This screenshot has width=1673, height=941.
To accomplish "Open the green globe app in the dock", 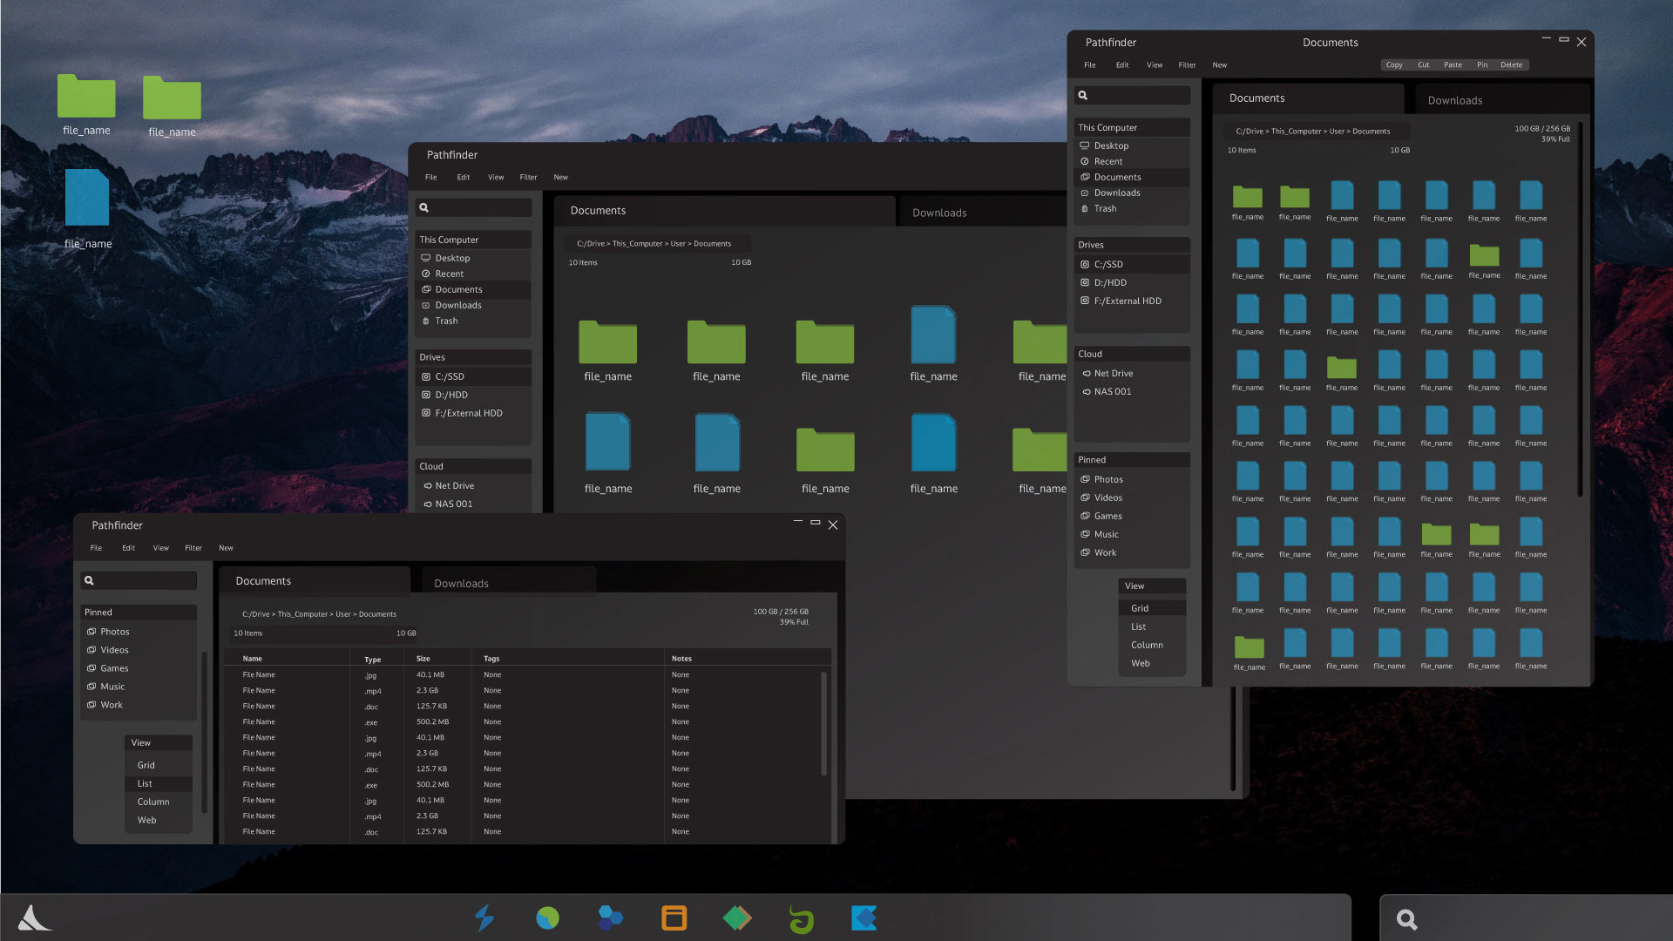I will click(547, 917).
